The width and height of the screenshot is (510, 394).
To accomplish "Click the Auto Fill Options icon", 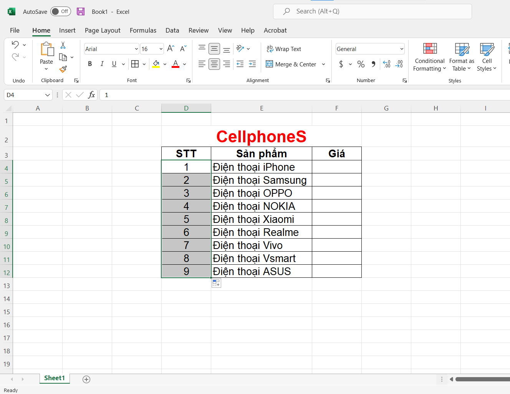I will [216, 283].
